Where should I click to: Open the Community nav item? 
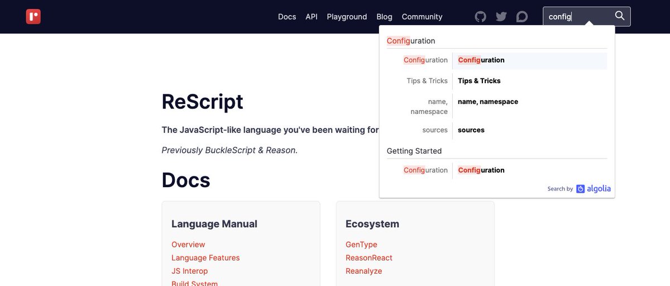(x=422, y=17)
